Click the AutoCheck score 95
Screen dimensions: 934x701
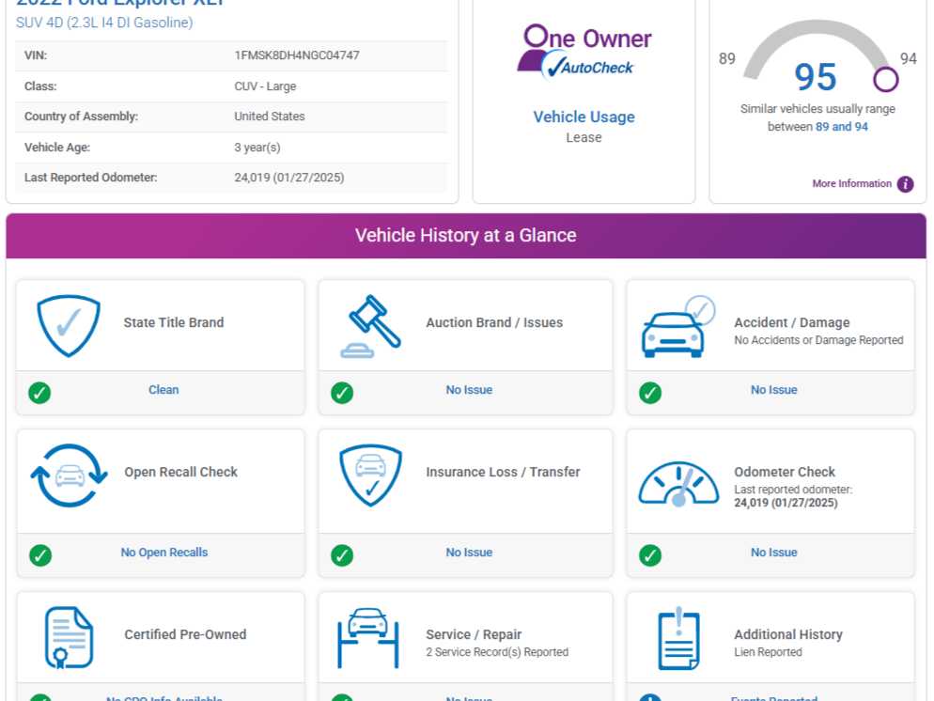point(816,77)
